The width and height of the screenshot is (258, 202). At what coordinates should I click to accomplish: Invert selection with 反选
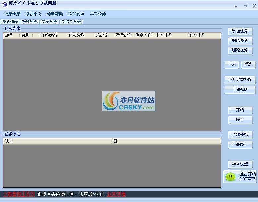(248, 64)
